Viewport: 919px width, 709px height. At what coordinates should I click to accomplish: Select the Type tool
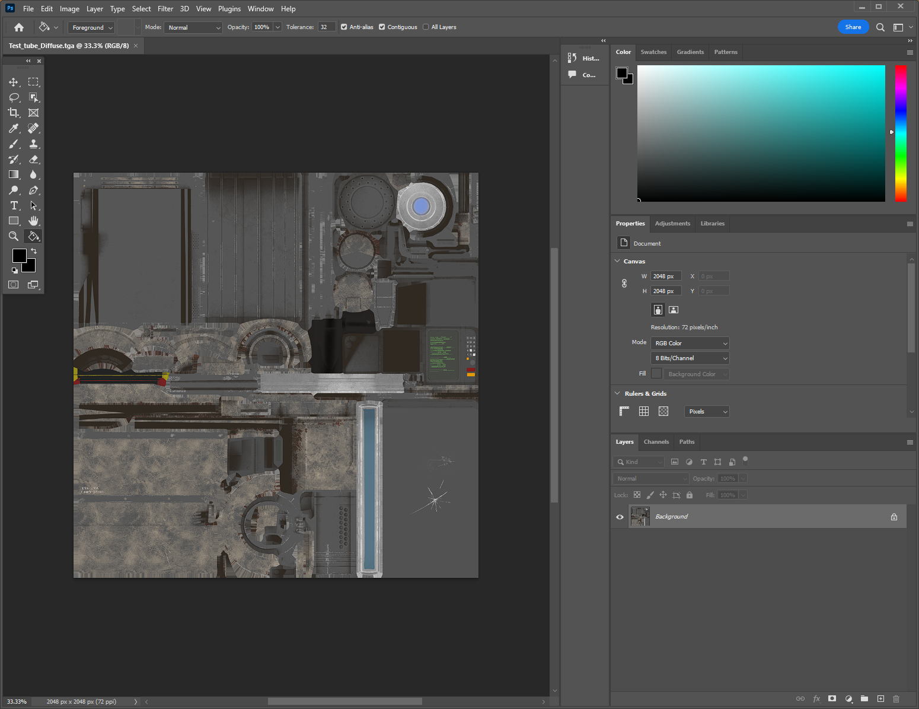click(x=14, y=205)
